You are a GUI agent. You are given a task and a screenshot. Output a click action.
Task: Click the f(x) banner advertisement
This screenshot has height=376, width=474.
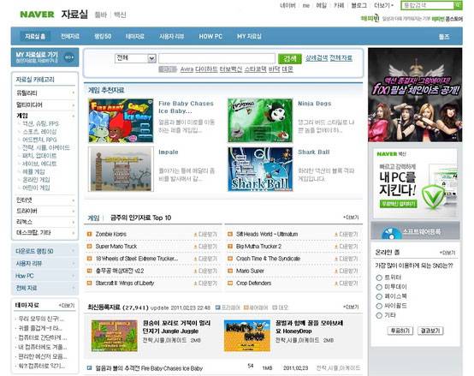coord(415,95)
